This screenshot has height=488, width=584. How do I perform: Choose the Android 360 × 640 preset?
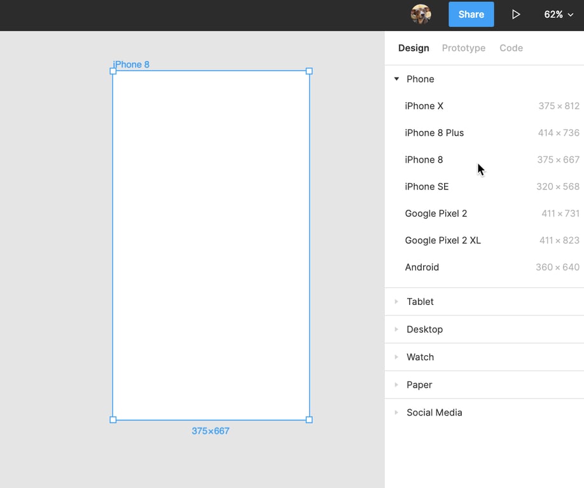(422, 268)
